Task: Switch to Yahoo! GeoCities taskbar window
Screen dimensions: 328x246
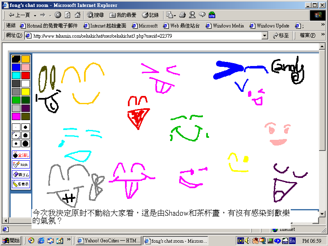Action: coord(109,241)
